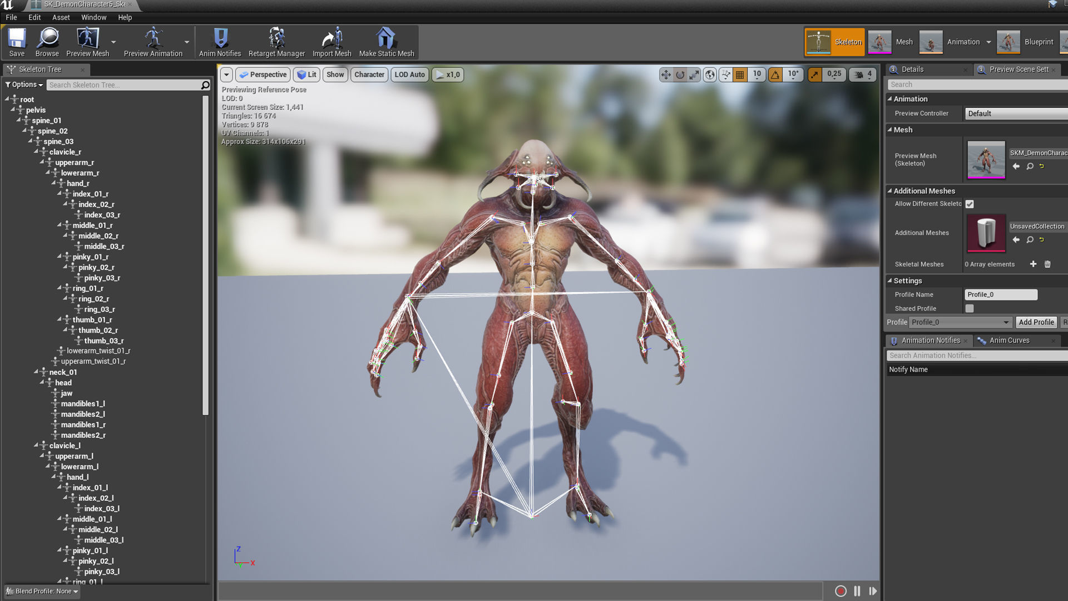
Task: Toggle grid snapping in viewport
Action: pos(740,75)
